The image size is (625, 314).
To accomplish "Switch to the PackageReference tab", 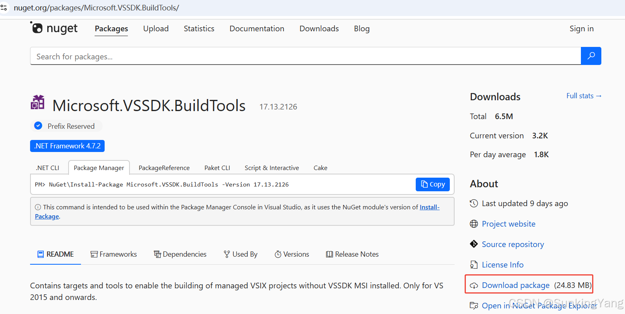I will 164,168.
